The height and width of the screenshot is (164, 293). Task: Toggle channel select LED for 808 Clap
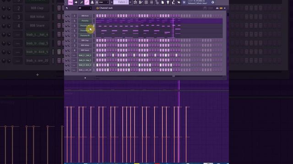click(94, 41)
